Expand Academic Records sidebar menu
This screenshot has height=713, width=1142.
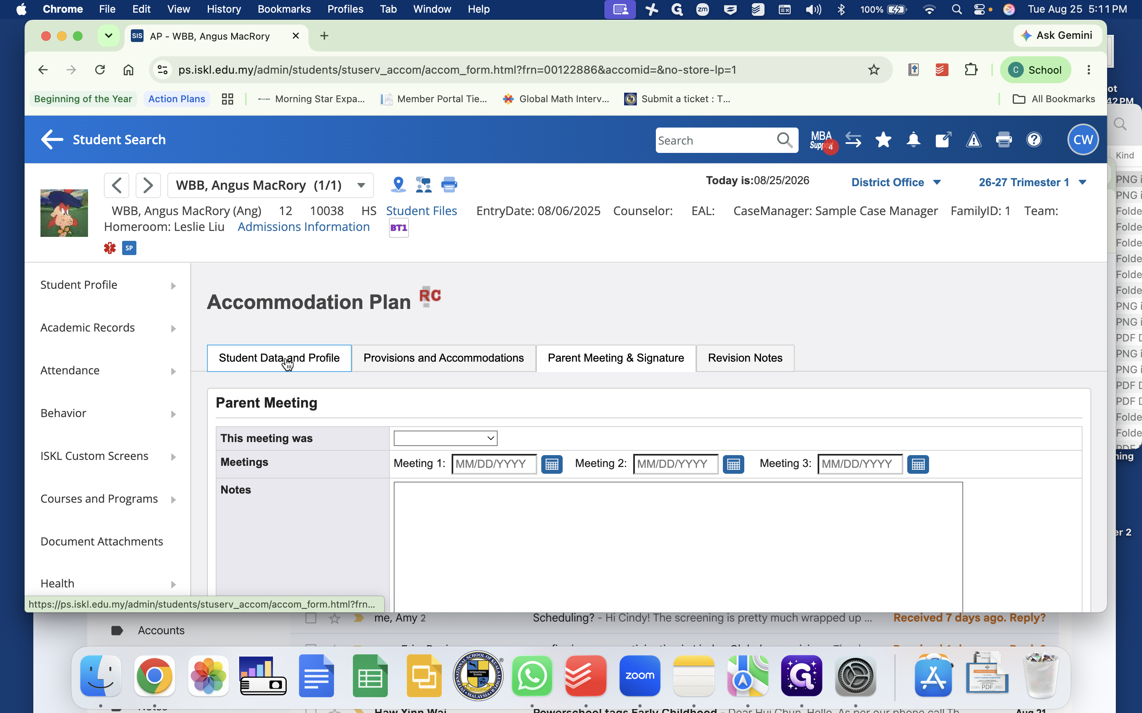[x=108, y=328]
